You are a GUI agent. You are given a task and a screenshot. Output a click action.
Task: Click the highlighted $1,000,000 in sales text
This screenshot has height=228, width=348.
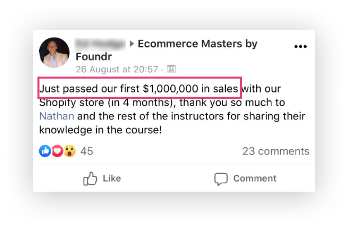(x=190, y=89)
